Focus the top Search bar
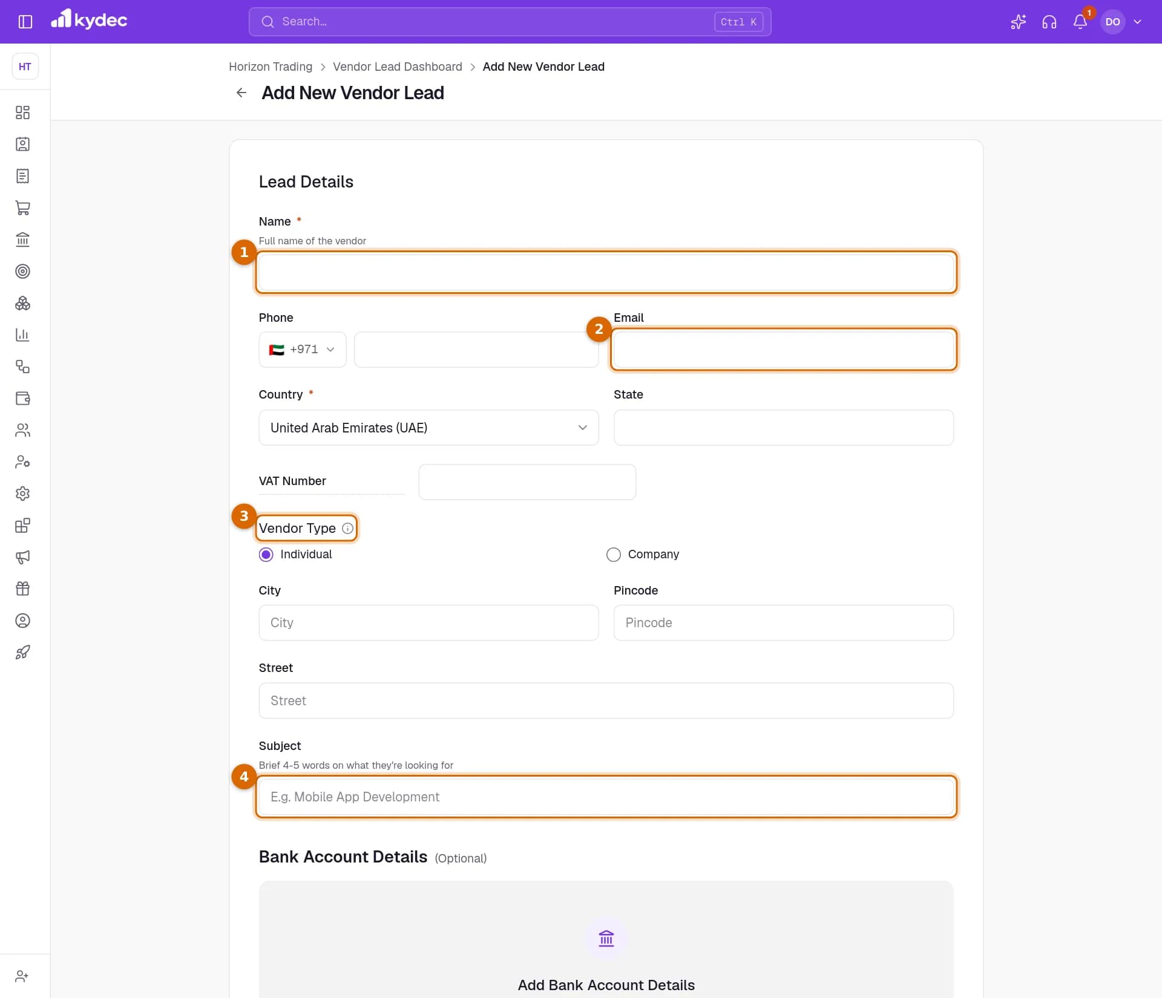 (510, 22)
